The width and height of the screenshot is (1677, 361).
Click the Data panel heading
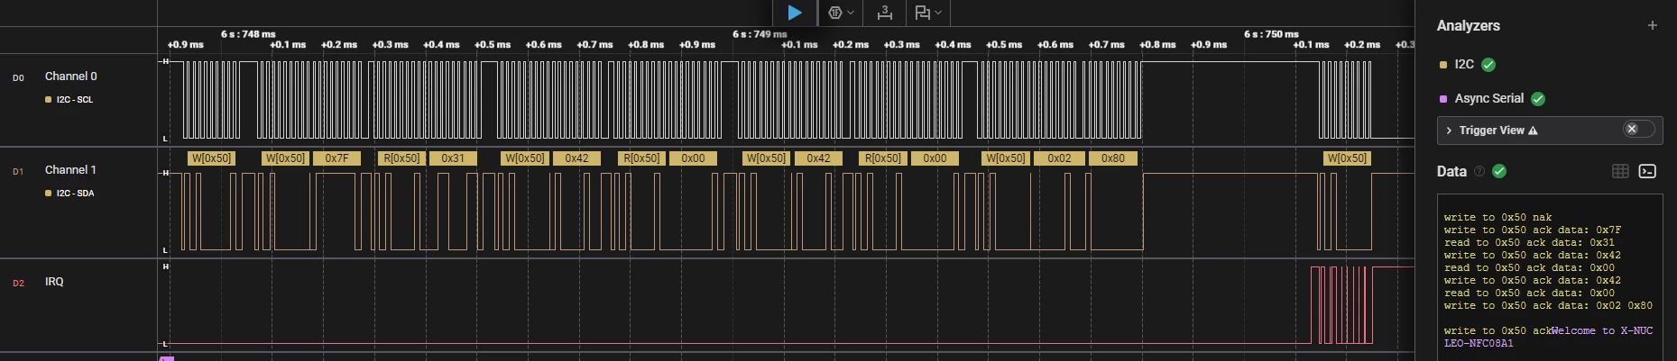pos(1451,171)
